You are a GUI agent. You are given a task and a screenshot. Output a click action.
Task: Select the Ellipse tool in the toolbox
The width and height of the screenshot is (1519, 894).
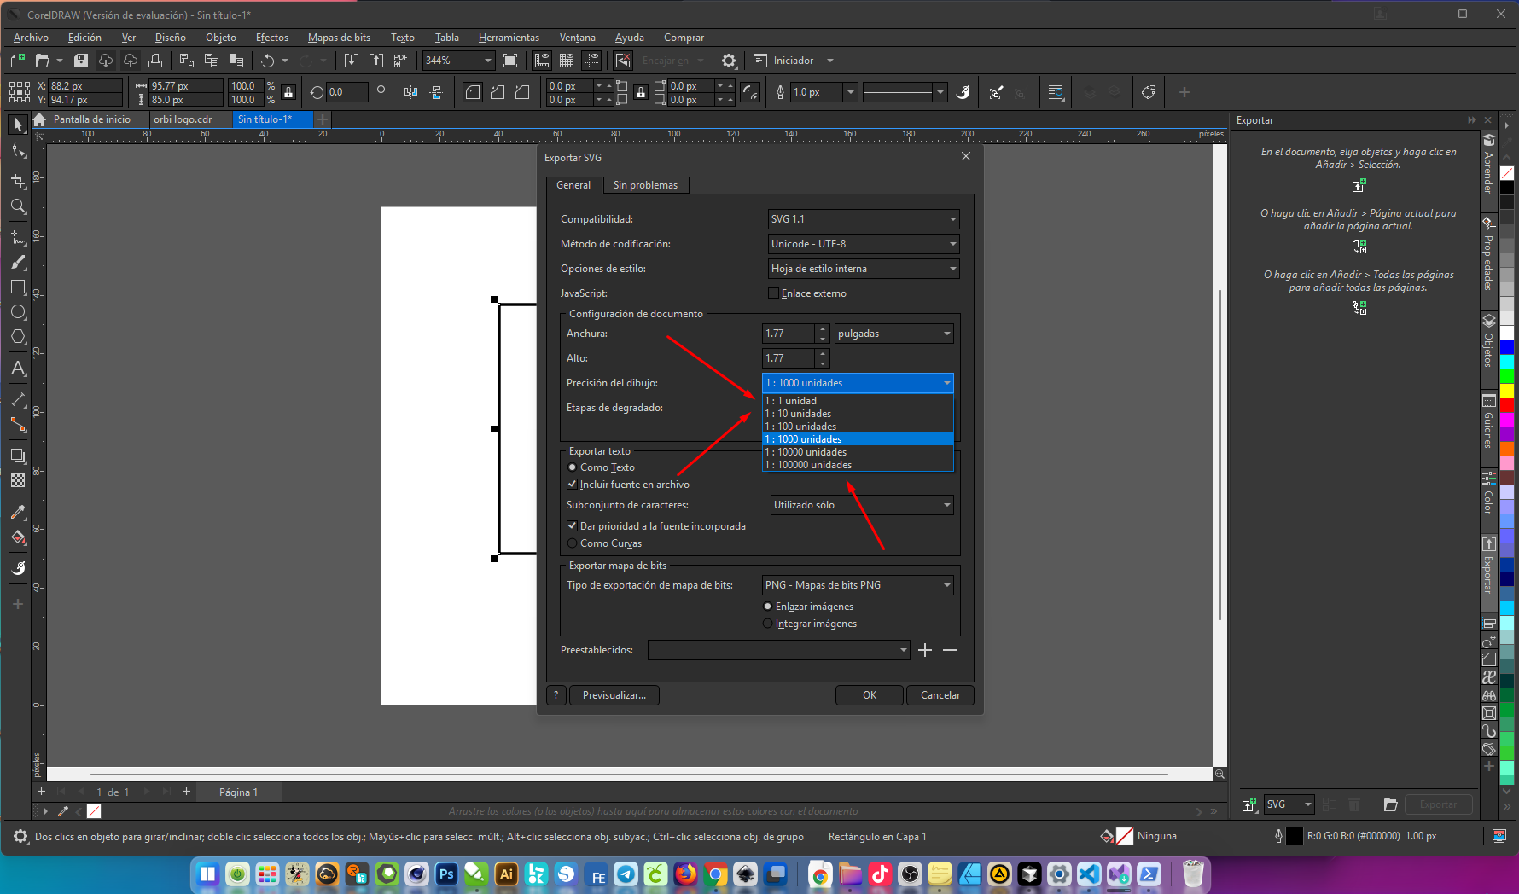[18, 312]
